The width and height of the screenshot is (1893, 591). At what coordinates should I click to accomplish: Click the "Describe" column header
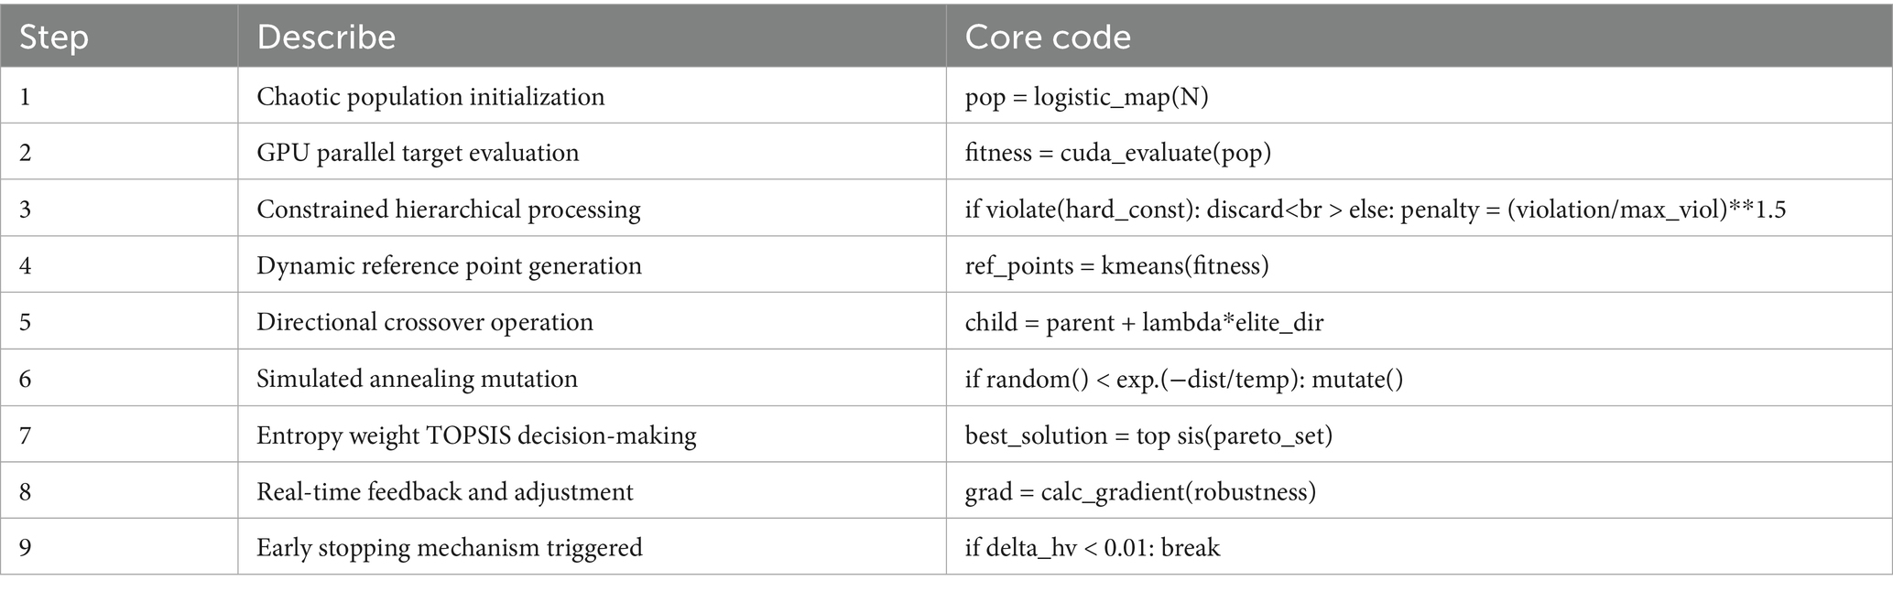[326, 38]
